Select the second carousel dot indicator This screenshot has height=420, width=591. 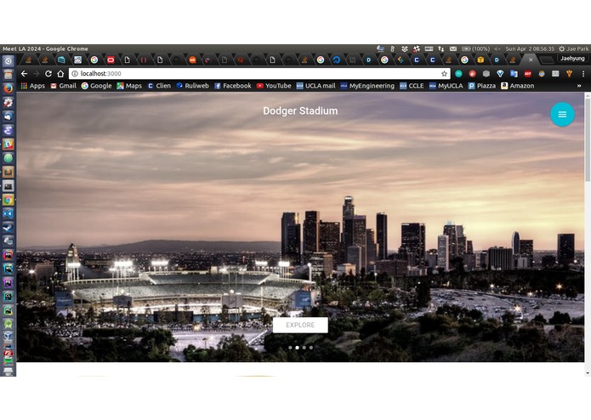pyautogui.click(x=297, y=348)
